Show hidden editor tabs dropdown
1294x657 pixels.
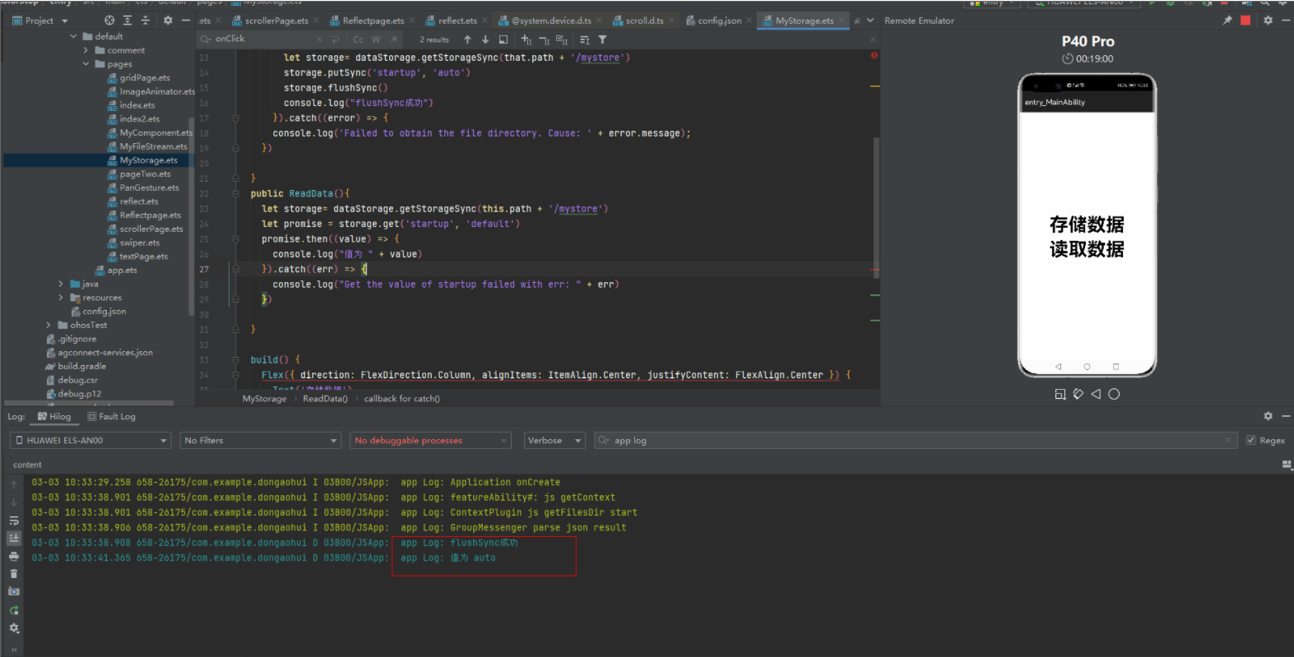(x=870, y=21)
